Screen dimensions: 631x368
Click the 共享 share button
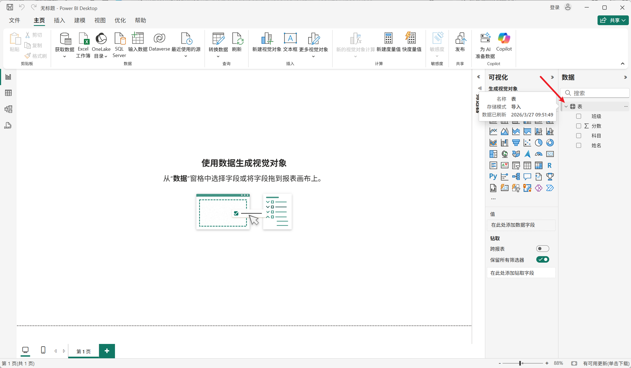coord(613,20)
